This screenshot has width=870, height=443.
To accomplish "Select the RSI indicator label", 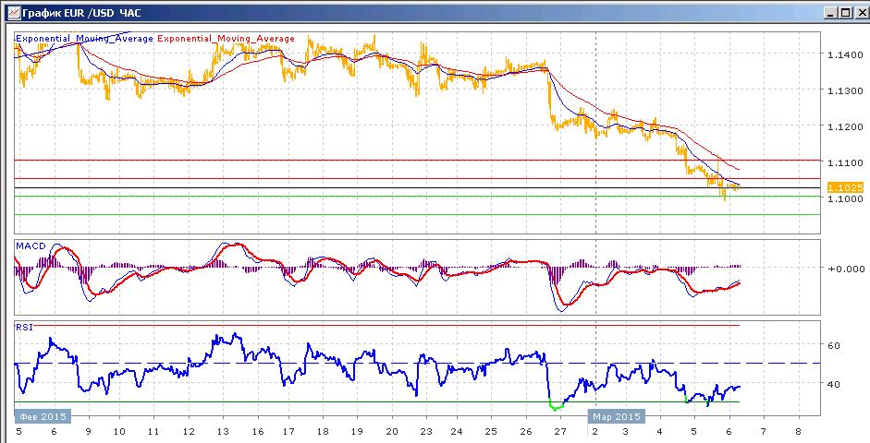I will coord(24,328).
